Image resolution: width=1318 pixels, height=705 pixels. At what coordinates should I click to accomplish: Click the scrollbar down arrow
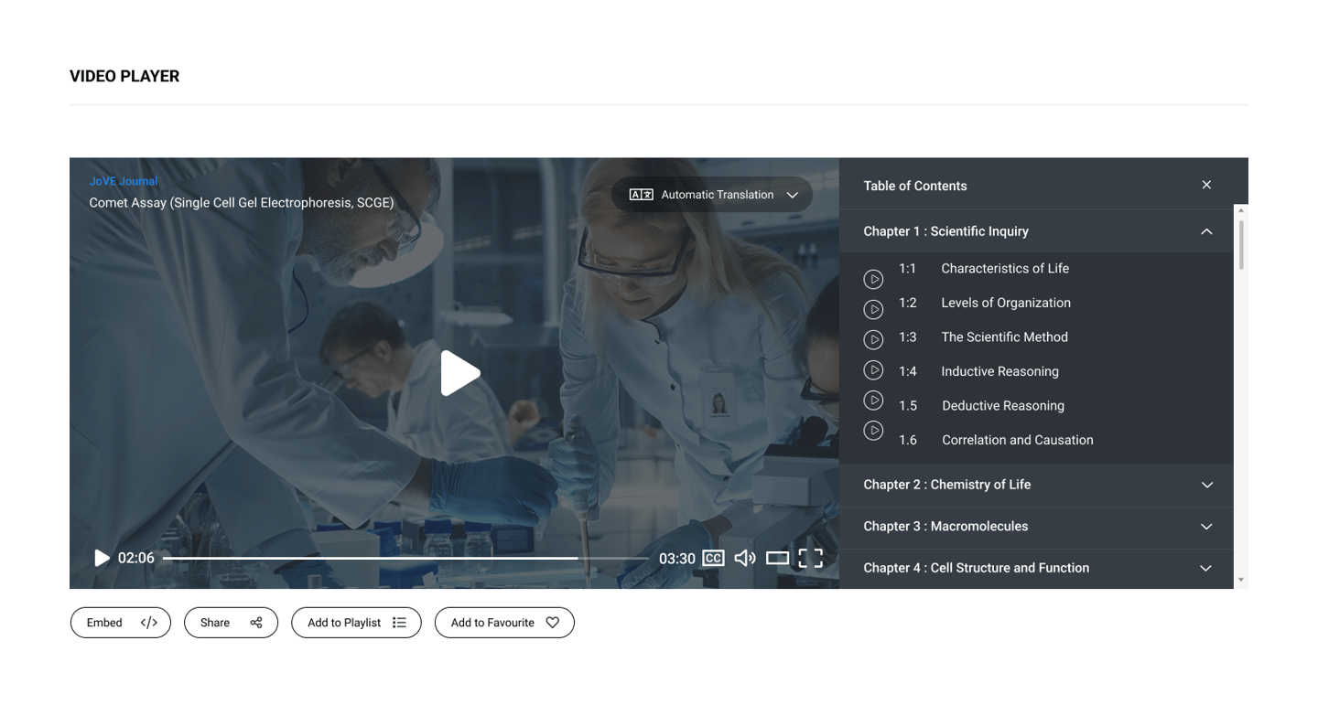1241,580
